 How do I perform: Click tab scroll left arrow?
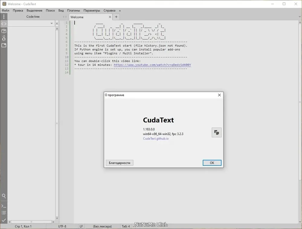63,17
